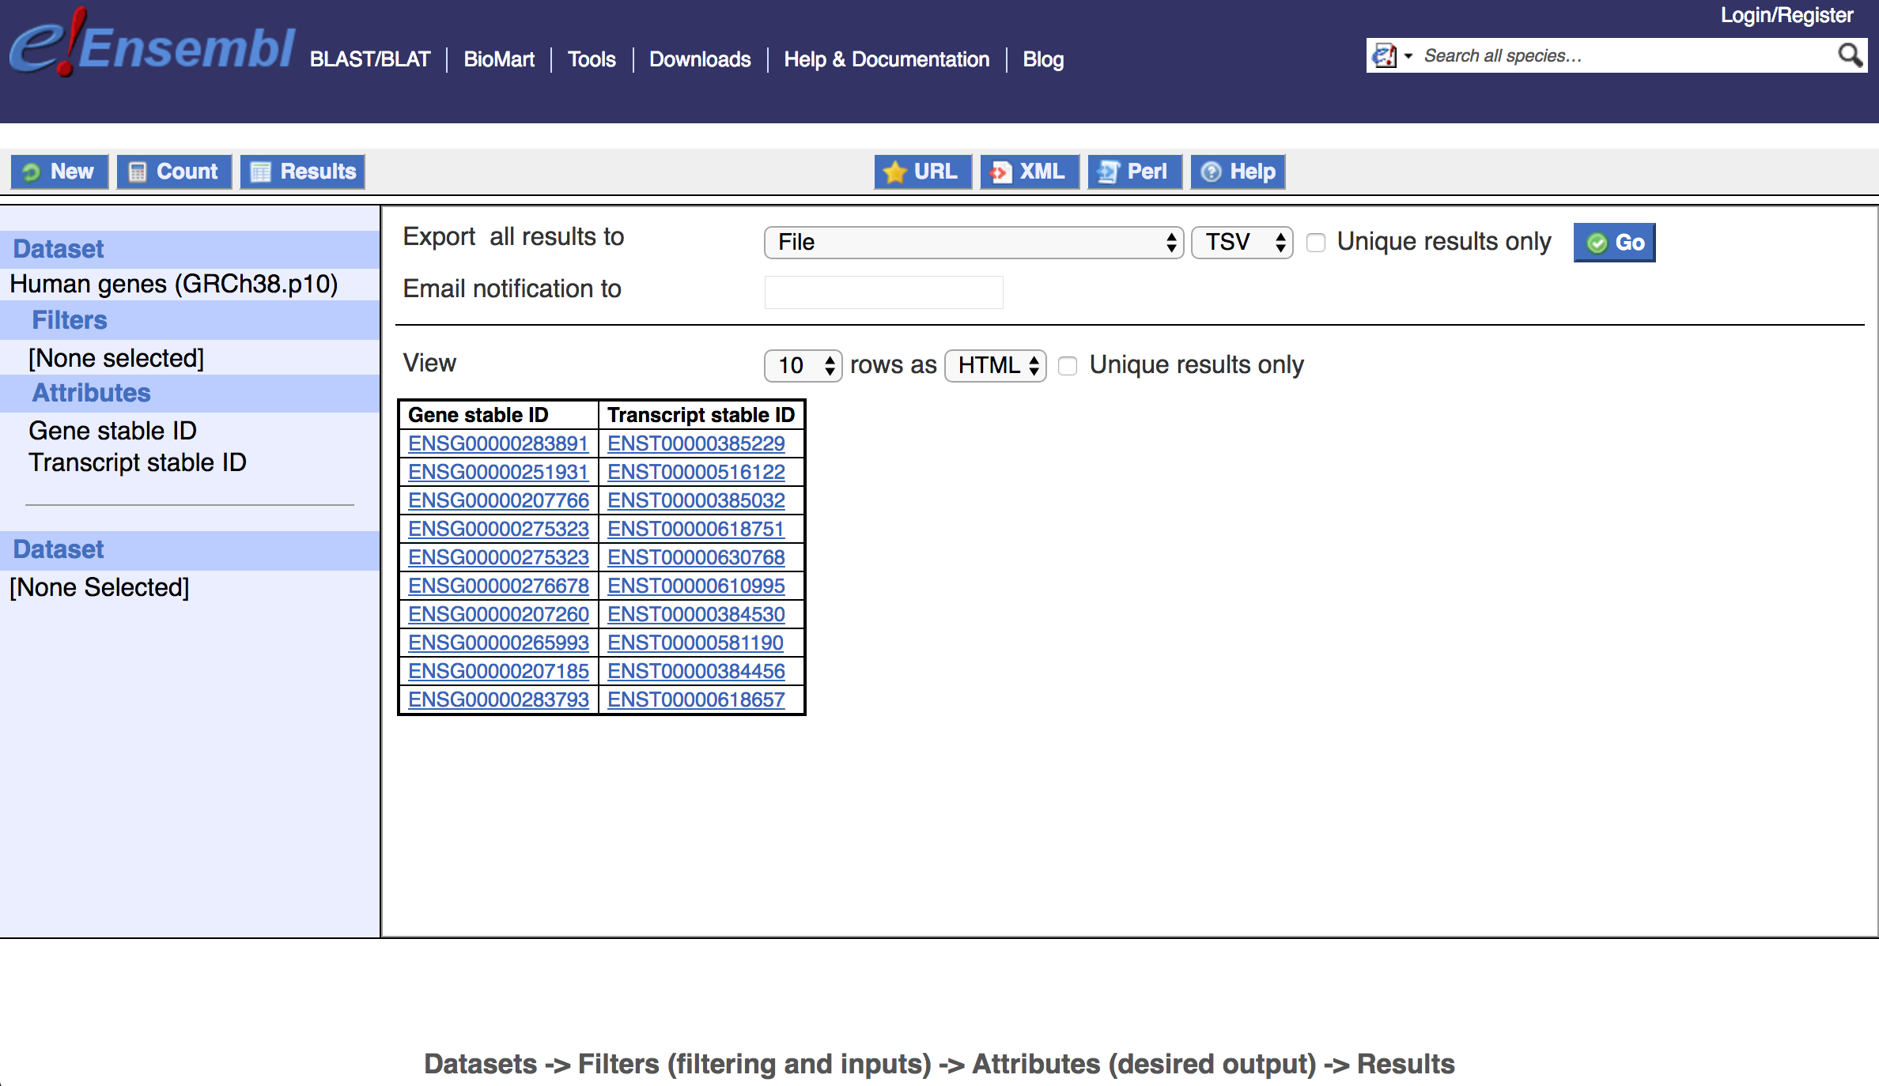Open gene link ENSG00000207260
Viewport: 1879px width, 1086px height.
click(498, 614)
